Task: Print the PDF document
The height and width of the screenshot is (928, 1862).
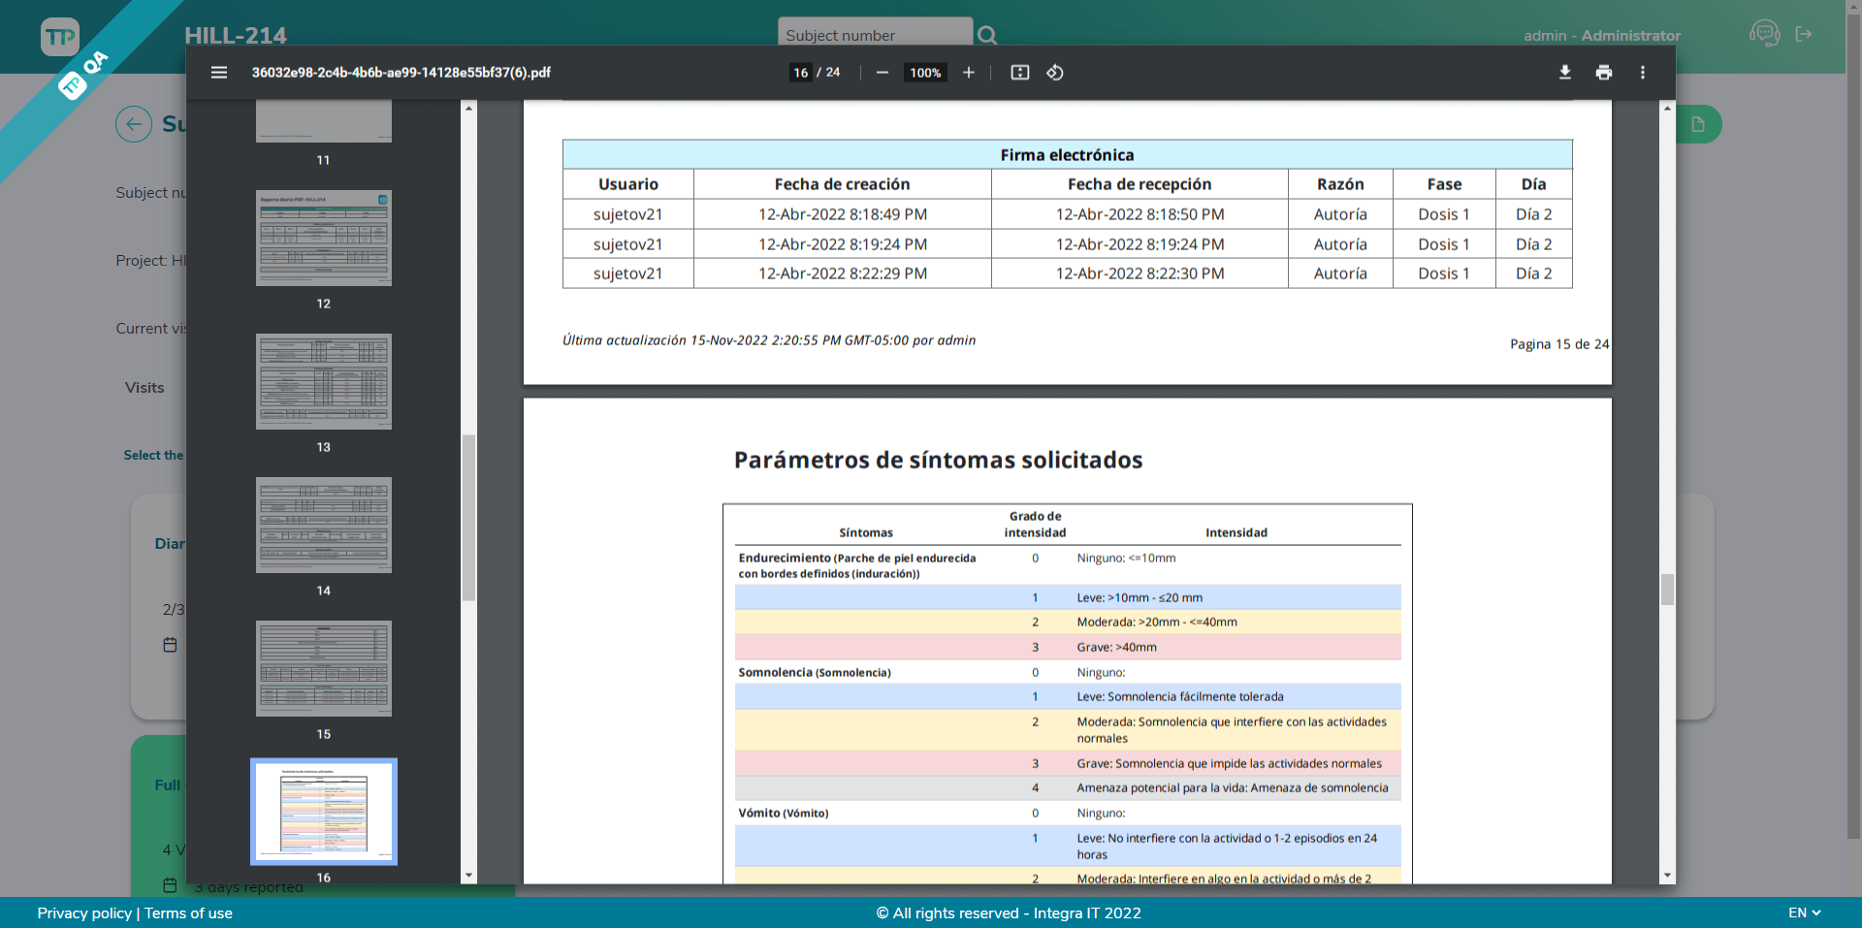Action: click(x=1604, y=73)
